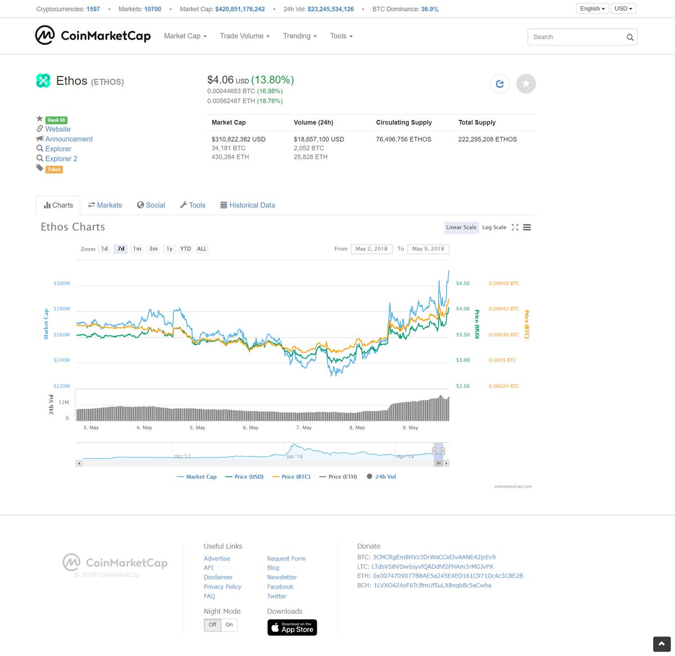
Task: Switch to the Social tab
Action: (x=151, y=205)
